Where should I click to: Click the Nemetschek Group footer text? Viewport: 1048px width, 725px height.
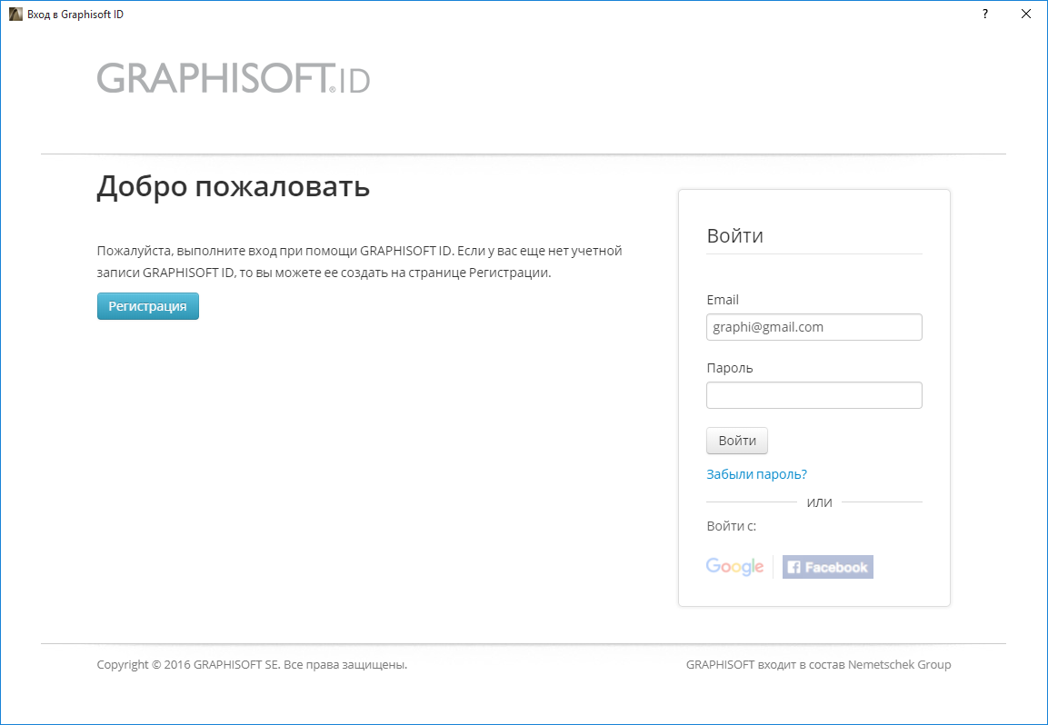(899, 664)
